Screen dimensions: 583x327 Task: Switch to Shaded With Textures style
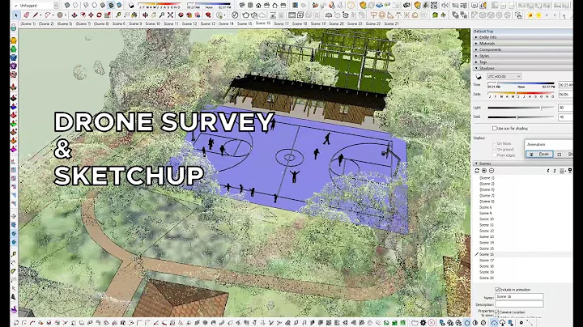click(111, 5)
